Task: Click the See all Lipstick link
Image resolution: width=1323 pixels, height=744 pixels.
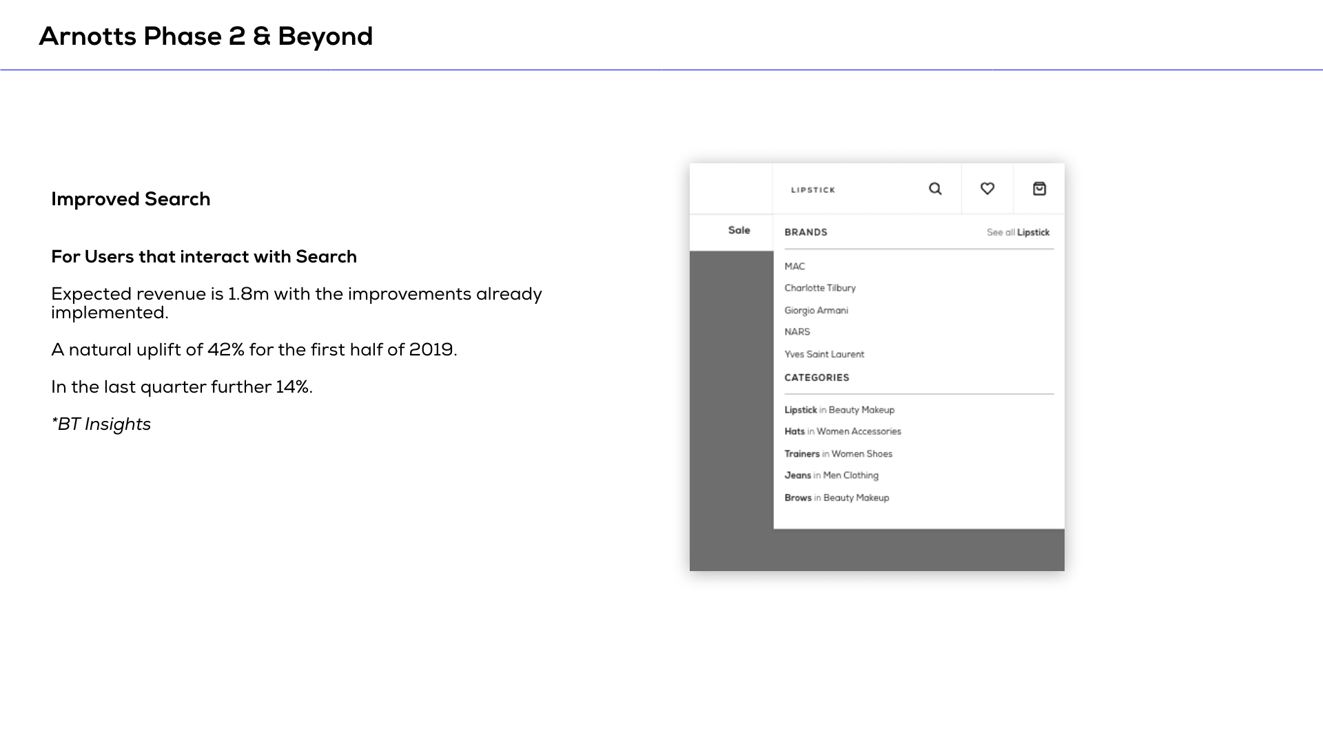Action: click(1018, 232)
